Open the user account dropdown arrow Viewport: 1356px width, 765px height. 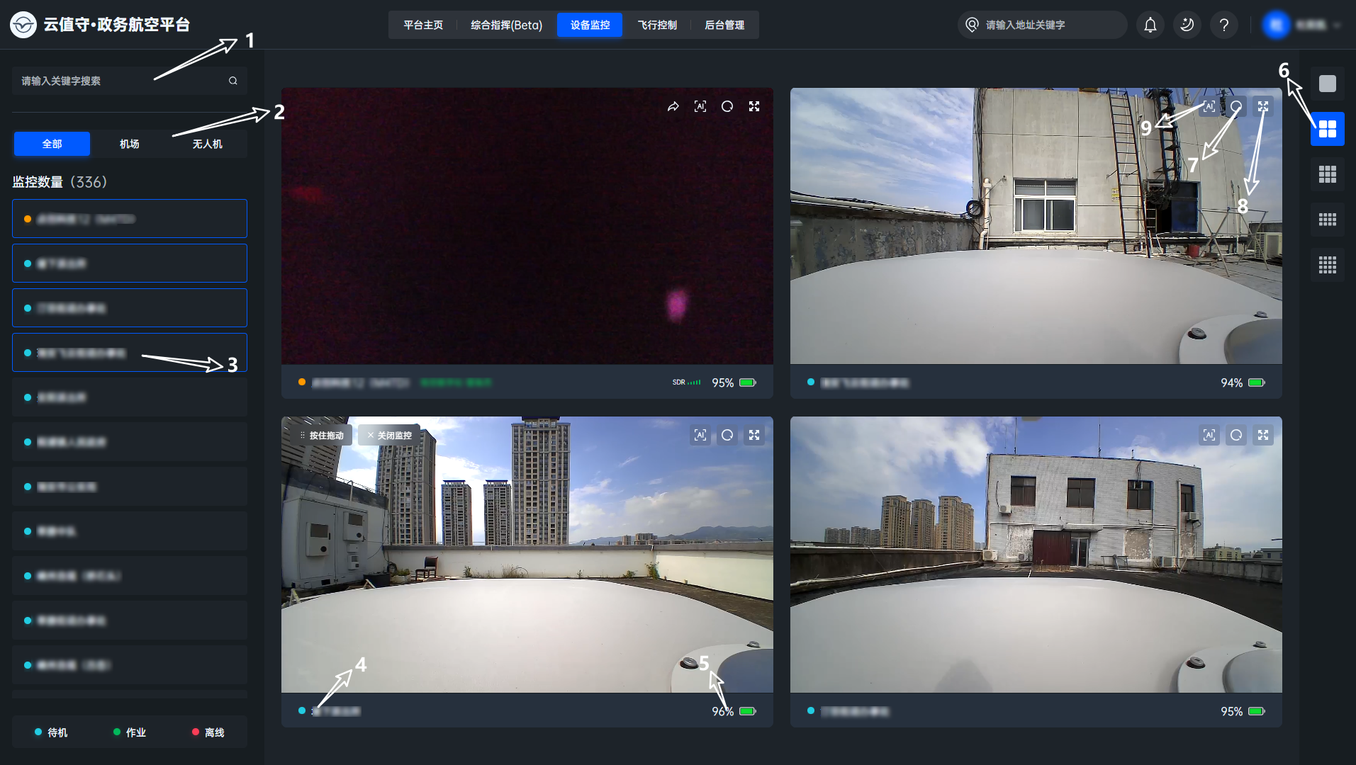tap(1336, 25)
